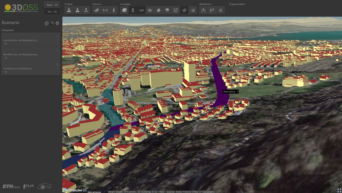Image resolution: width=342 pixels, height=193 pixels.
Task: Toggle the power pylon display icon
Action: (x=133, y=10)
